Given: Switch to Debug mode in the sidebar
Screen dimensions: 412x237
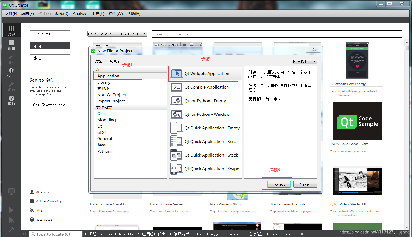Looking at the screenshot, I should pos(11,73).
